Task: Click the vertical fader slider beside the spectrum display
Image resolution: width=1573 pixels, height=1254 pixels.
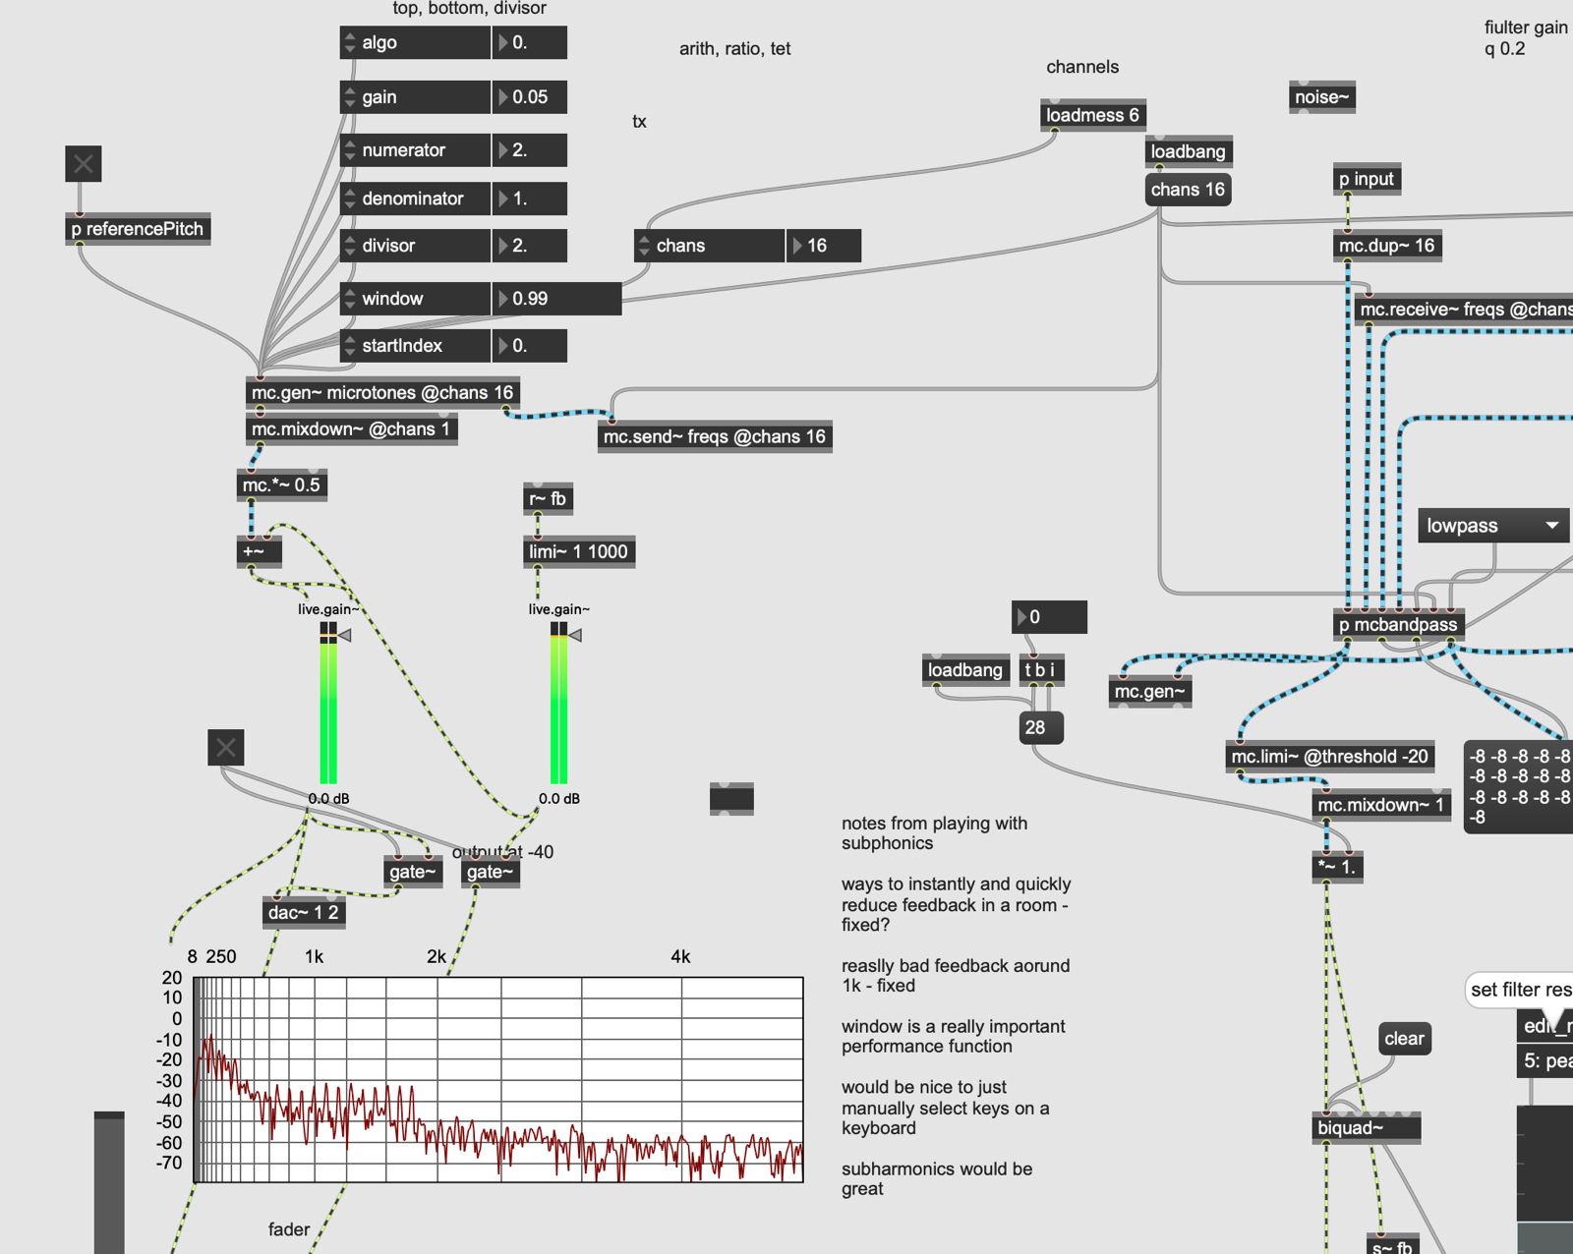Action: tap(109, 1182)
